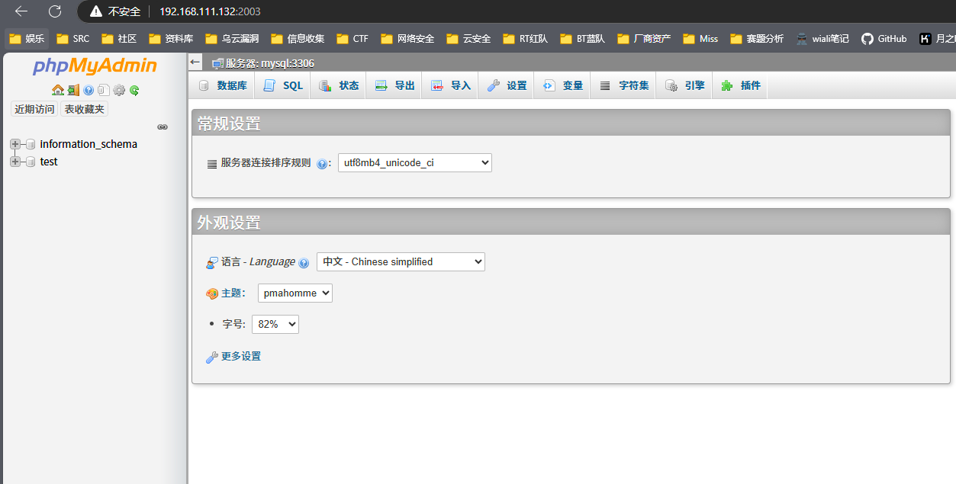The image size is (956, 484).
Task: Click the phpMyAdmin home icon
Action: pyautogui.click(x=58, y=90)
